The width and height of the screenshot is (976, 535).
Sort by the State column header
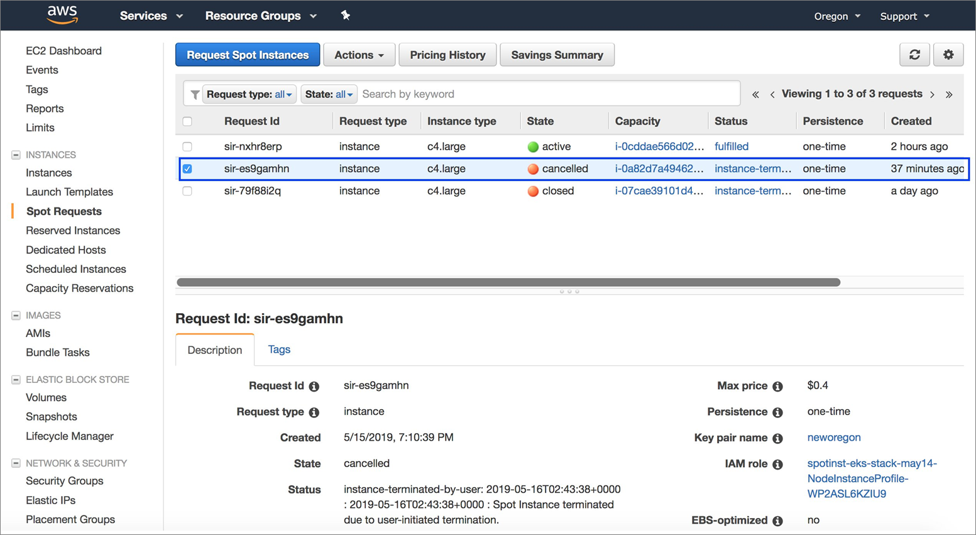tap(540, 121)
